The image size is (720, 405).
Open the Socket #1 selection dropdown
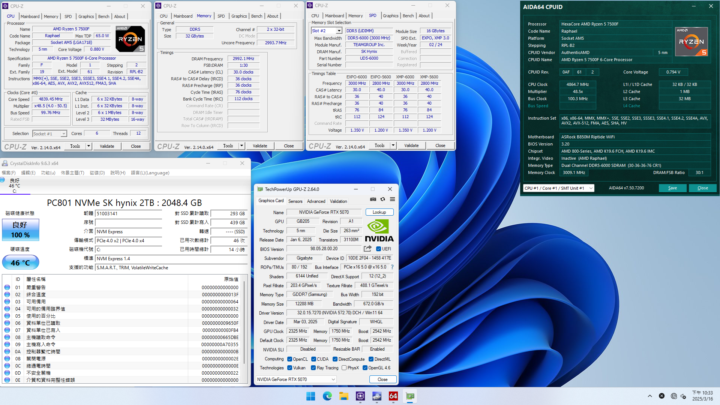64,133
